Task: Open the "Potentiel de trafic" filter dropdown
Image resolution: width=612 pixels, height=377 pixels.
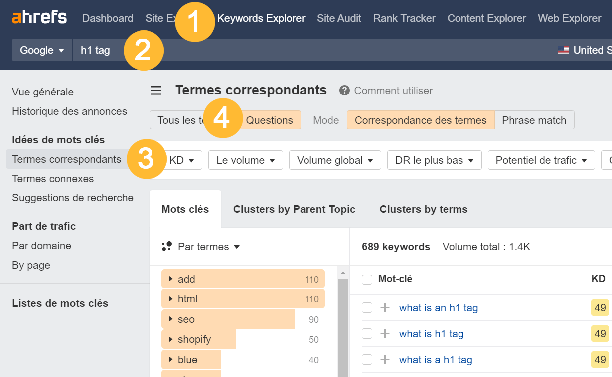Action: (x=541, y=160)
